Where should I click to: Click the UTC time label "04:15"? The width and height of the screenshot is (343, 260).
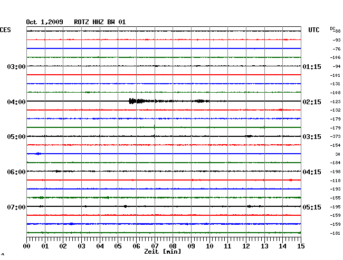(312, 172)
